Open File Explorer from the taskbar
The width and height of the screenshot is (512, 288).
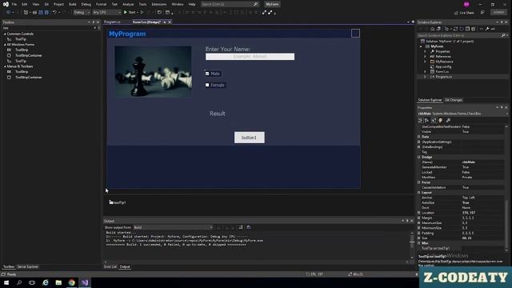[x=58, y=282]
